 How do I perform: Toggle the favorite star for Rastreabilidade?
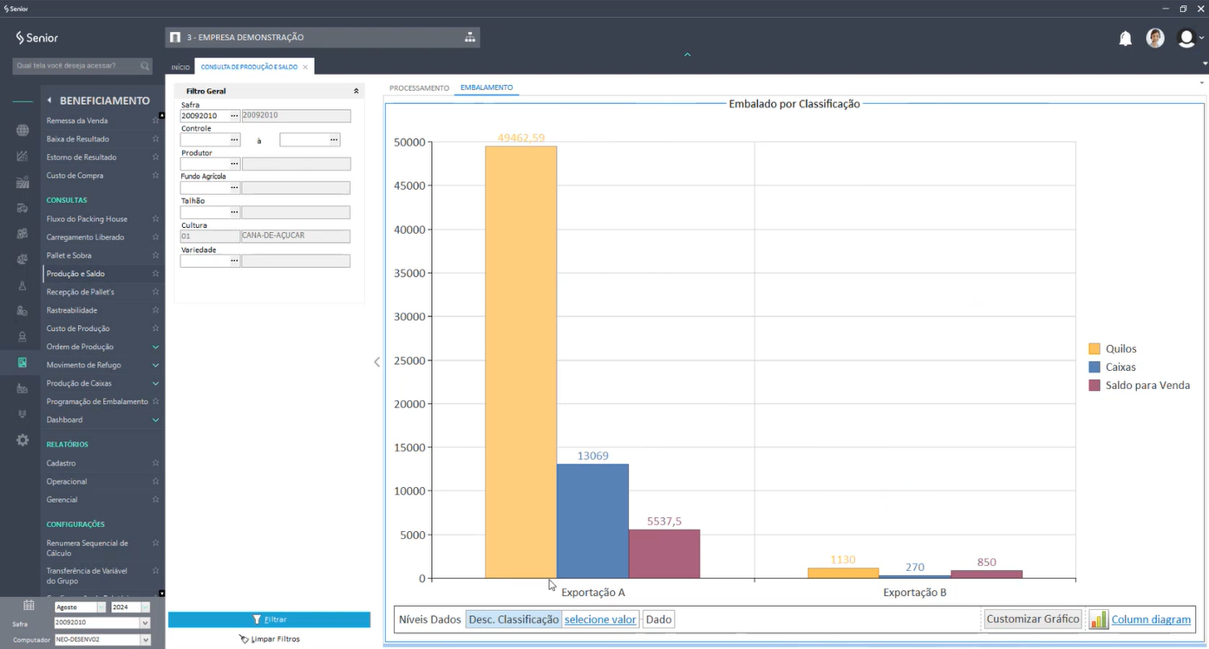pos(155,310)
